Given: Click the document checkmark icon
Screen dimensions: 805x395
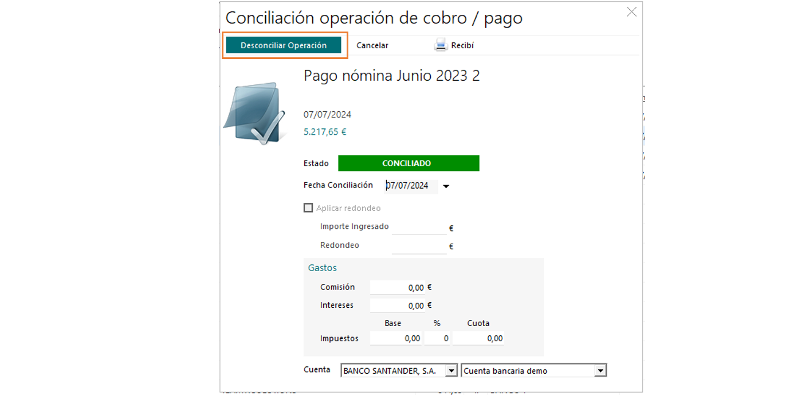Looking at the screenshot, I should (254, 113).
